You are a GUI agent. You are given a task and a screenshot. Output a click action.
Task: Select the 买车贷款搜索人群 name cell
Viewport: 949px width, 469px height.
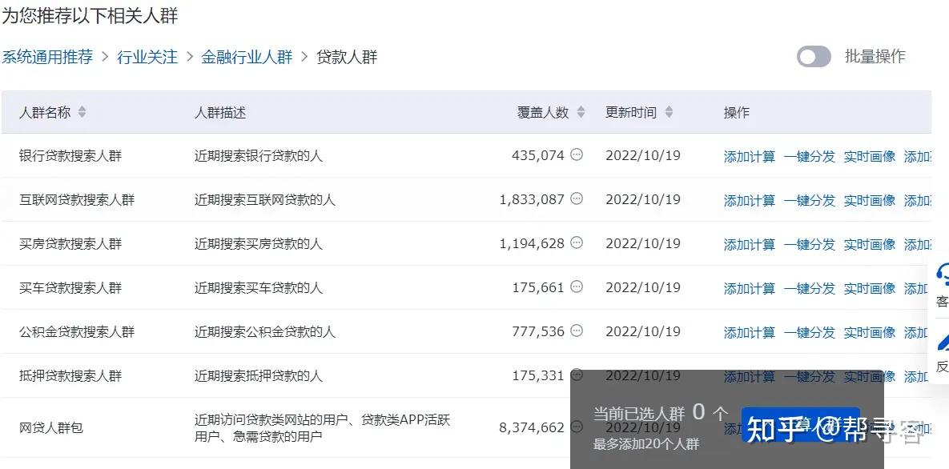70,288
